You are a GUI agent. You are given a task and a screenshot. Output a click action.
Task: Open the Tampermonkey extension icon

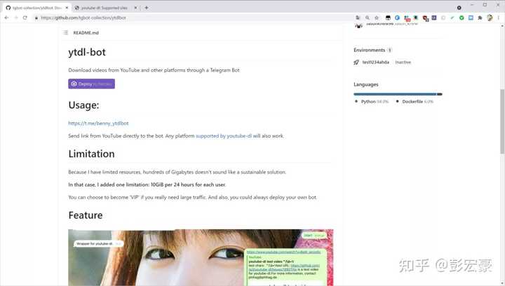pos(388,17)
